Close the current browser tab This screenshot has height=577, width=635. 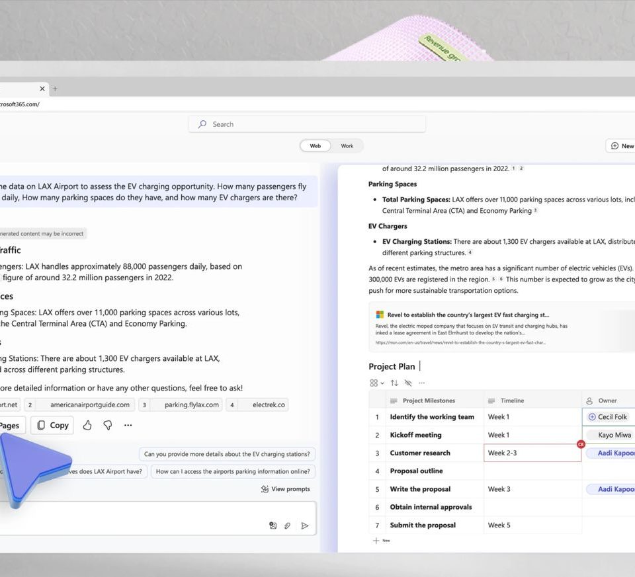(42, 89)
